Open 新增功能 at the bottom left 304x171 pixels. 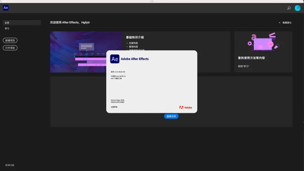(10, 165)
